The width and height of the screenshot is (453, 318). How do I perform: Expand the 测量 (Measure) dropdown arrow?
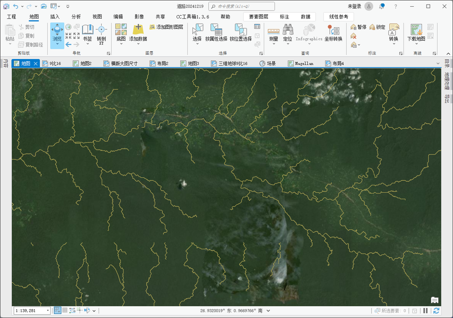point(273,44)
